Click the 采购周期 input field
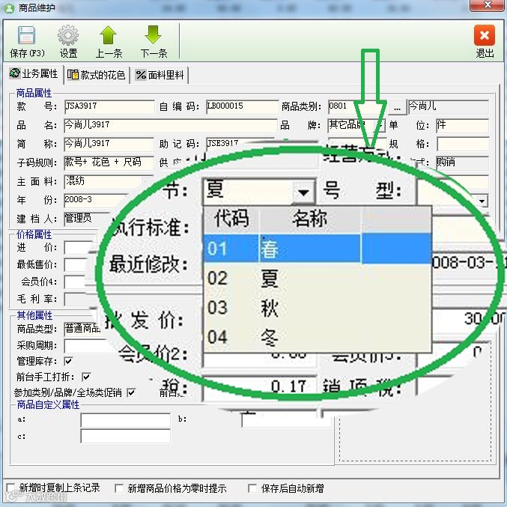Screen dimensions: 507x507 point(85,346)
